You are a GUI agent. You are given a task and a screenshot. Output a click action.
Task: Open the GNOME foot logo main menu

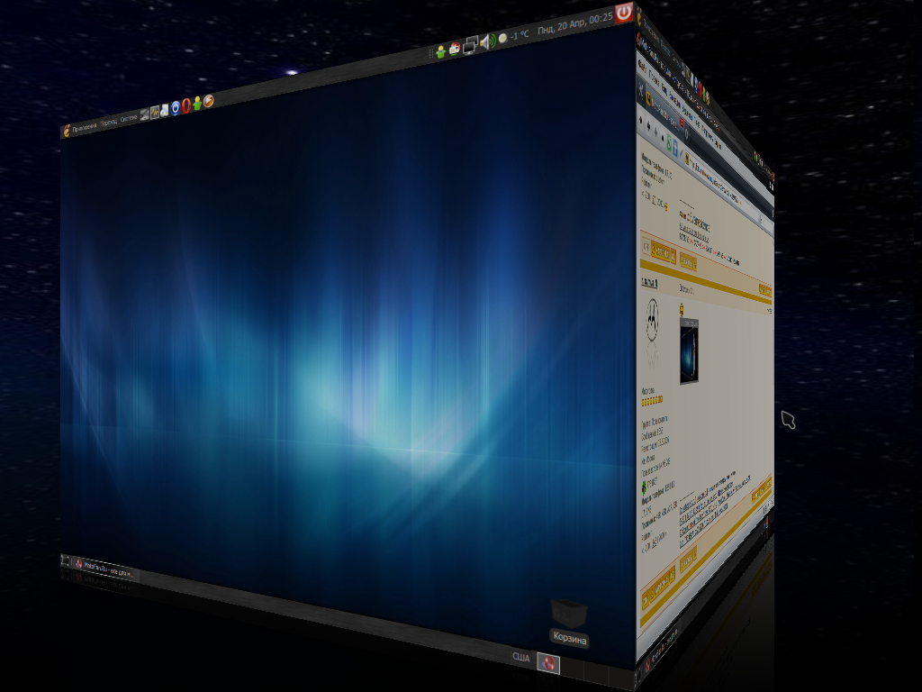[67, 132]
